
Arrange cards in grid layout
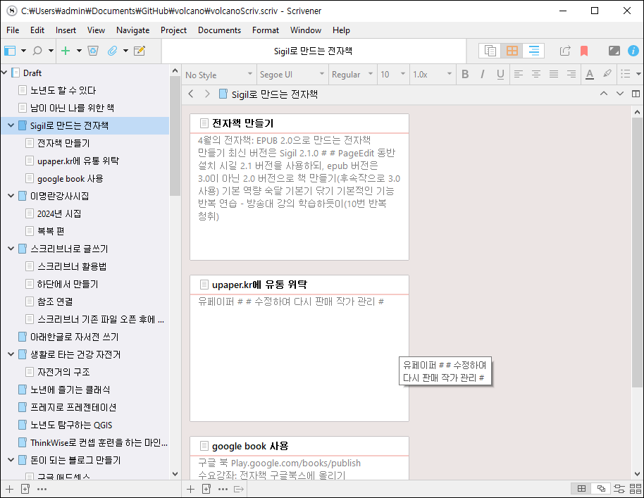click(x=581, y=489)
